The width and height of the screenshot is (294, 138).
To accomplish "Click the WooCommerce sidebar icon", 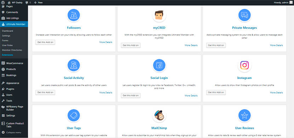I will 3,63.
